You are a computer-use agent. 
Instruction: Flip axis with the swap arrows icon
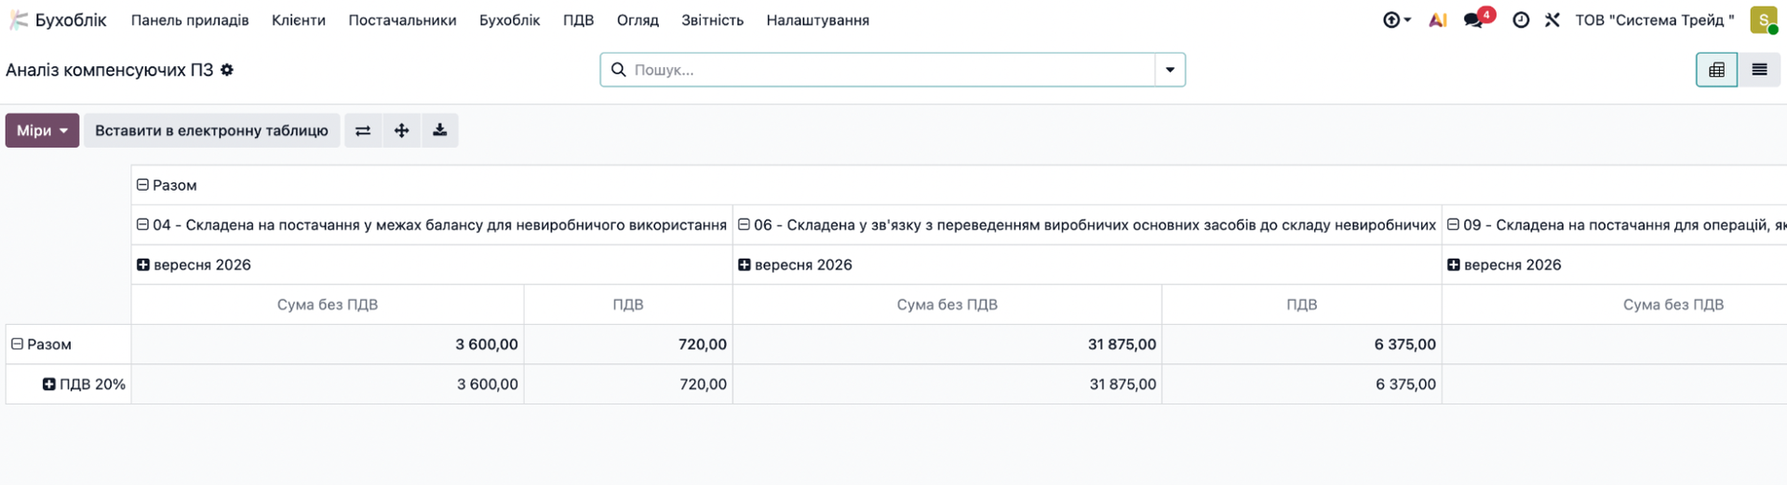[x=363, y=130]
